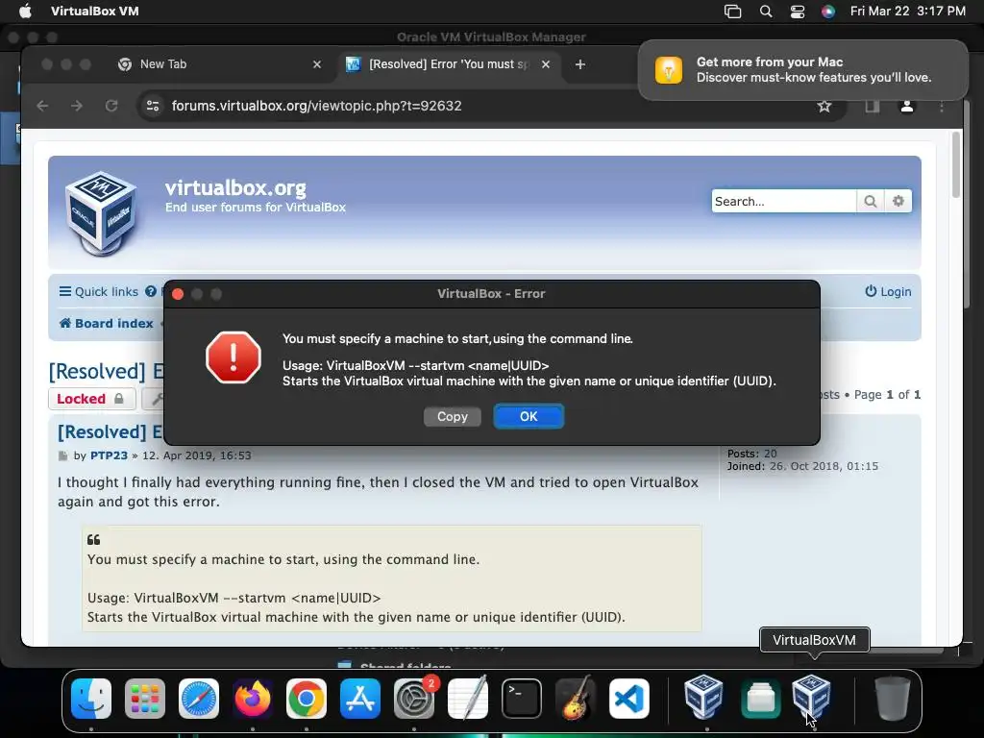Go forward in Chrome
Screen dimensions: 984x738
coord(77,106)
